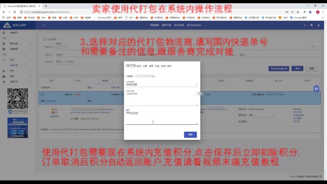Click the last action link in order row

296,121
